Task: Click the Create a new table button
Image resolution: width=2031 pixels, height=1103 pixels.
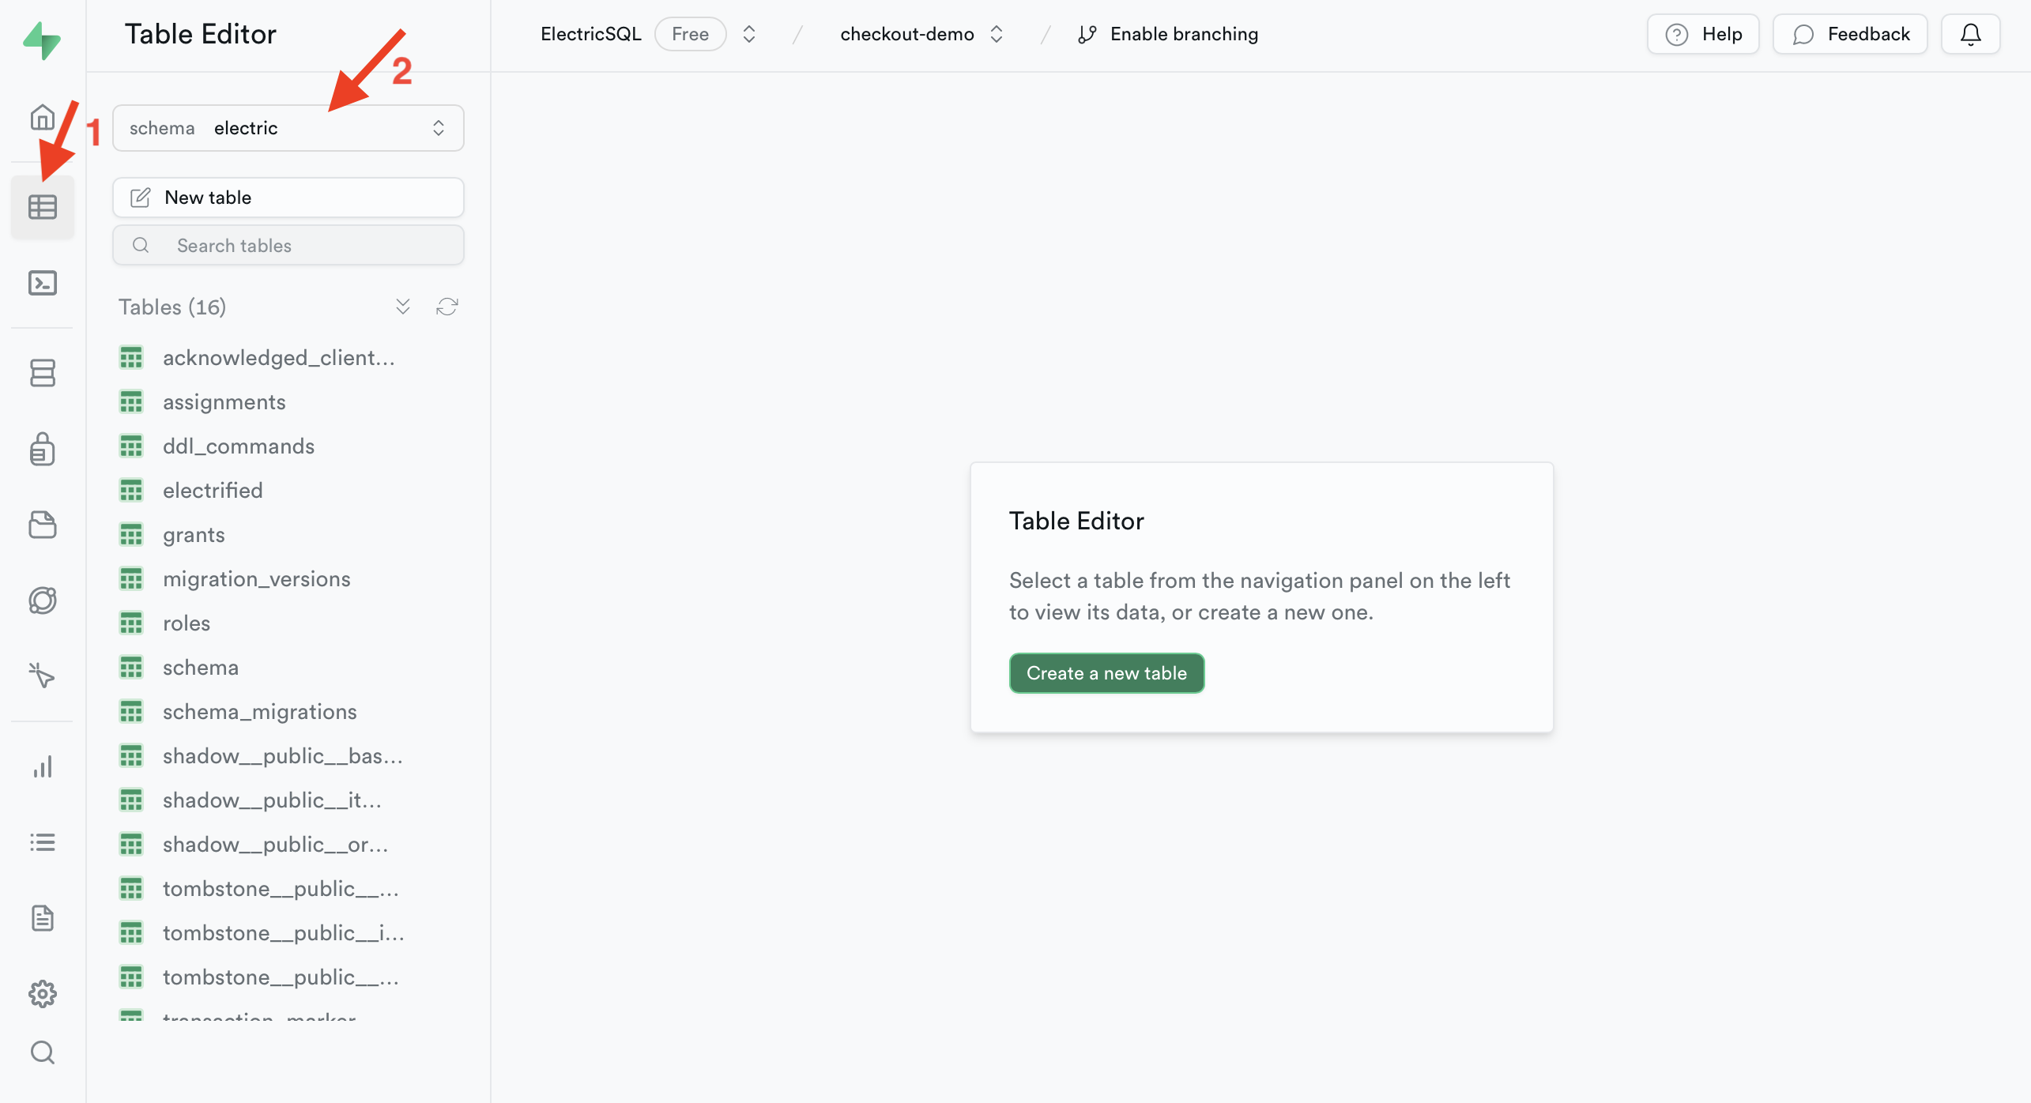Action: pos(1107,672)
